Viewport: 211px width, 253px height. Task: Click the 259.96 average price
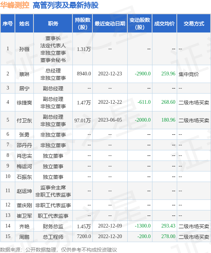pyautogui.click(x=168, y=74)
